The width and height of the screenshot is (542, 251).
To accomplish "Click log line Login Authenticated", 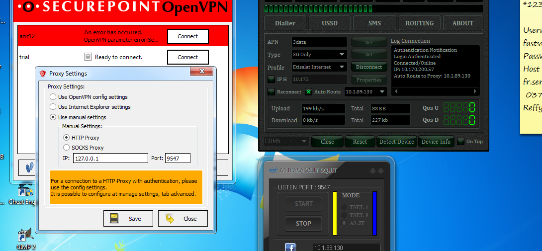I will [x=417, y=56].
